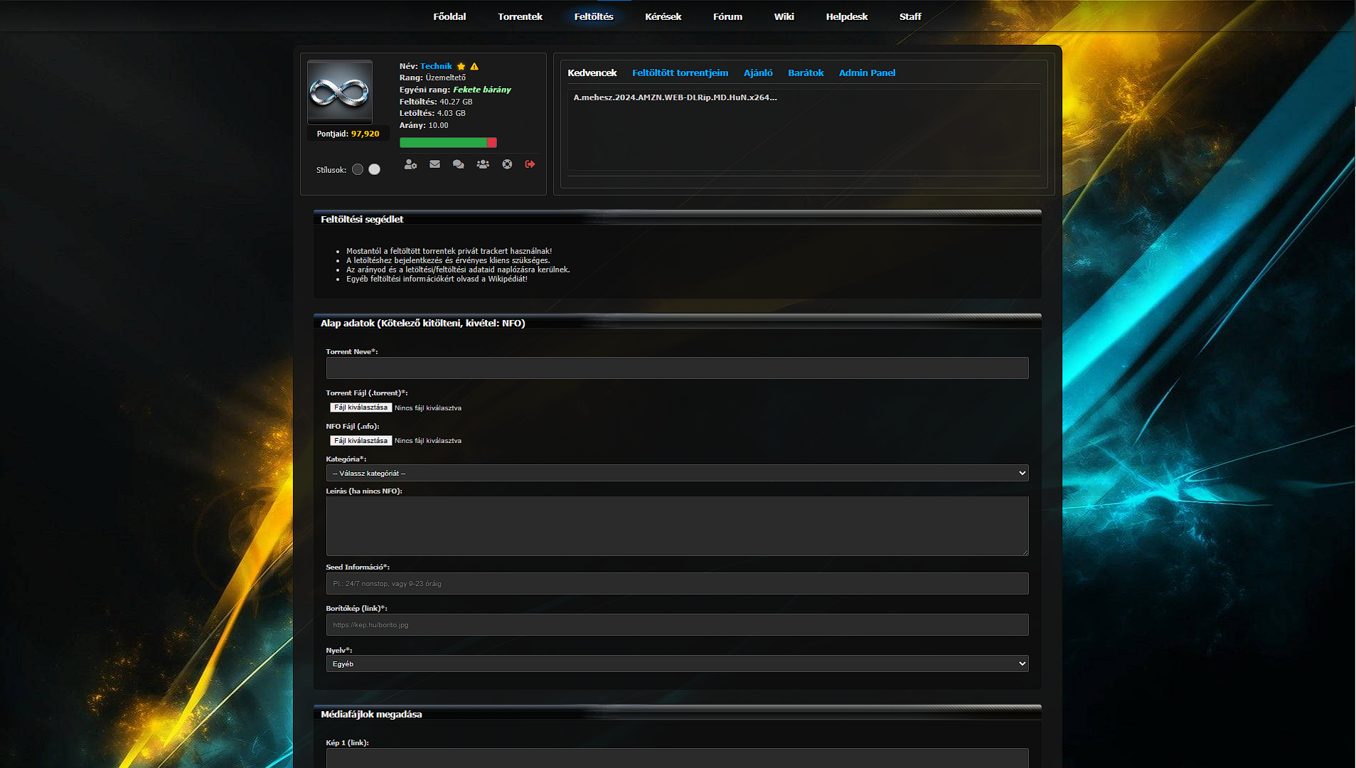Open the A.mehesz.2024 favorite torrent link
Viewport: 1356px width, 768px height.
(675, 97)
